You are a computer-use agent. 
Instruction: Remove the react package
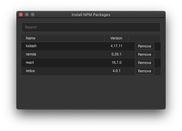pos(145,63)
